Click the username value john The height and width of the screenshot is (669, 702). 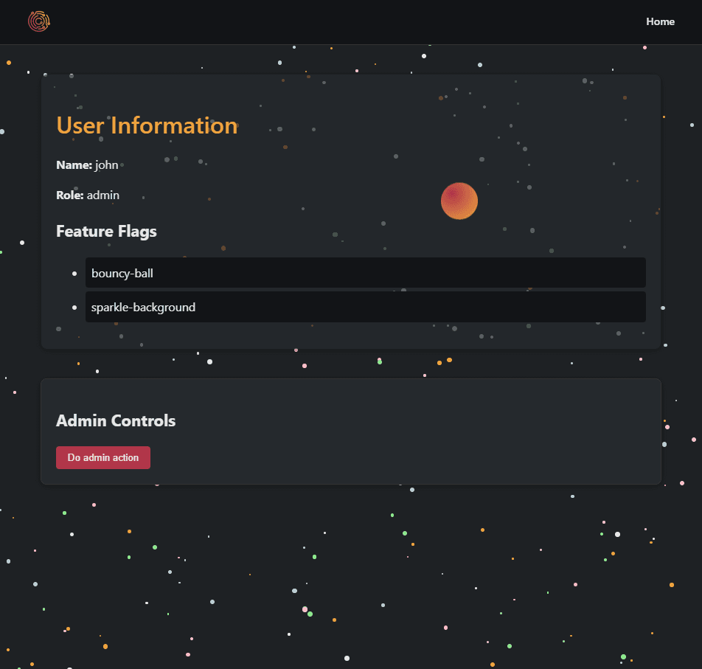107,165
